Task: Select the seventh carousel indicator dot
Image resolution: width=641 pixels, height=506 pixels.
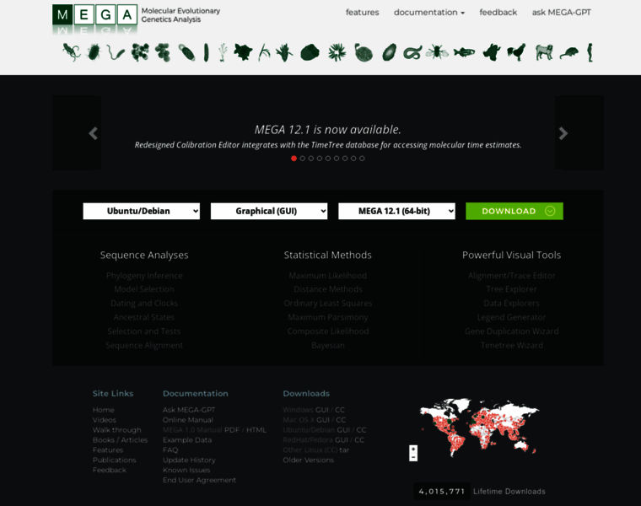Action: (345, 159)
